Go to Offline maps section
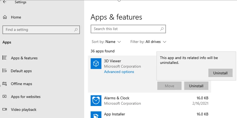Viewport: 237px width, 118px height. coord(21,84)
